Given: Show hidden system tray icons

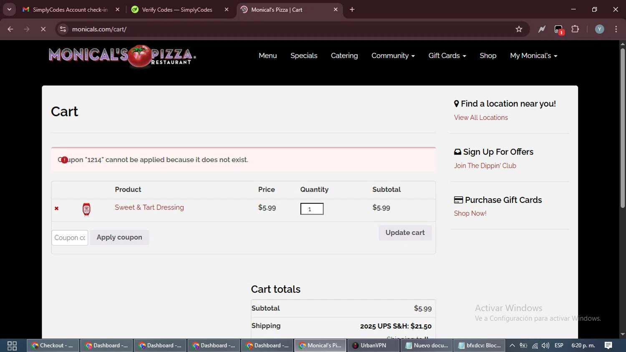Looking at the screenshot, I should tap(512, 346).
